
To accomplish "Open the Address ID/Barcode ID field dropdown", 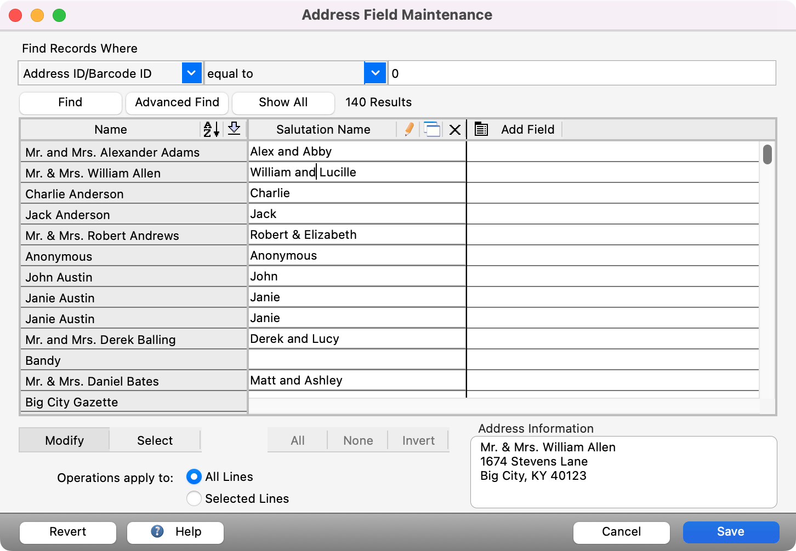I will click(191, 73).
